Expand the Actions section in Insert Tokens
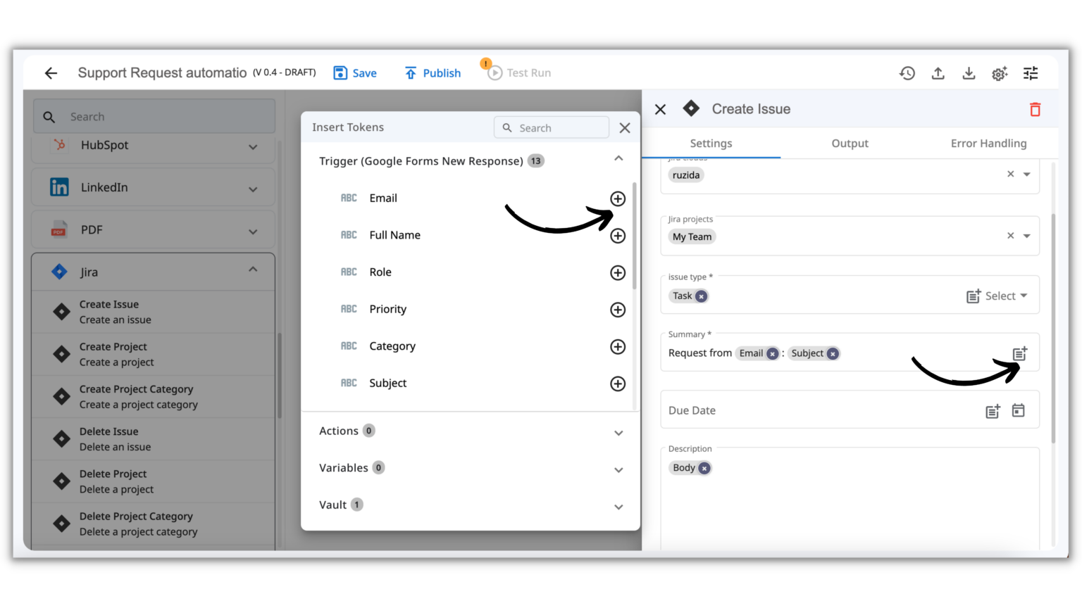 tap(618, 433)
